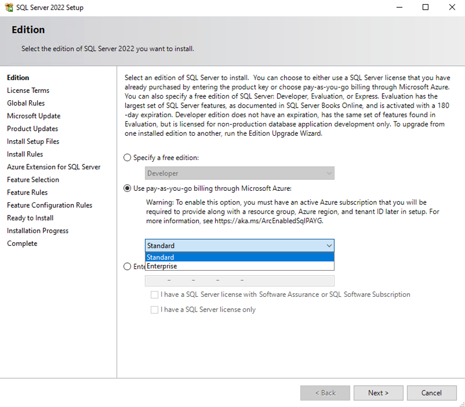This screenshot has height=407, width=465.
Task: Check 'I have a SQL Server license only'
Action: tap(154, 310)
